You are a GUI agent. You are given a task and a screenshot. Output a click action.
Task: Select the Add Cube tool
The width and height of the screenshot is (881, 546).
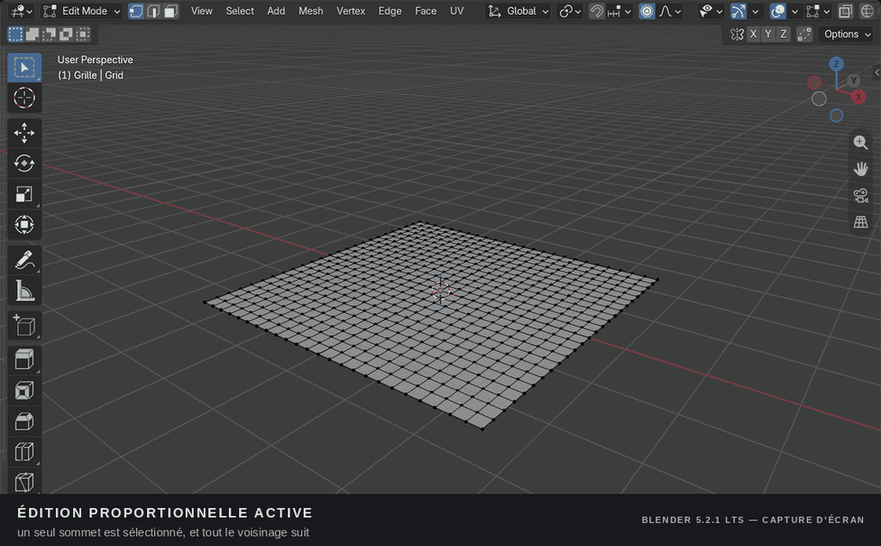24,326
